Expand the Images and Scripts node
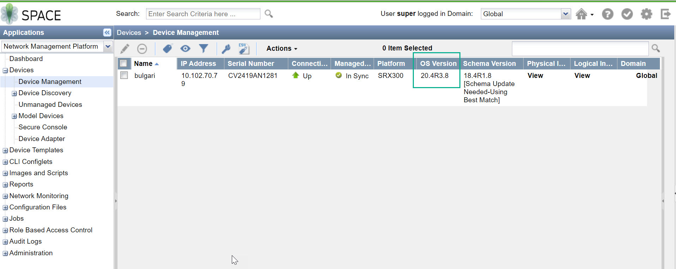 [x=5, y=173]
